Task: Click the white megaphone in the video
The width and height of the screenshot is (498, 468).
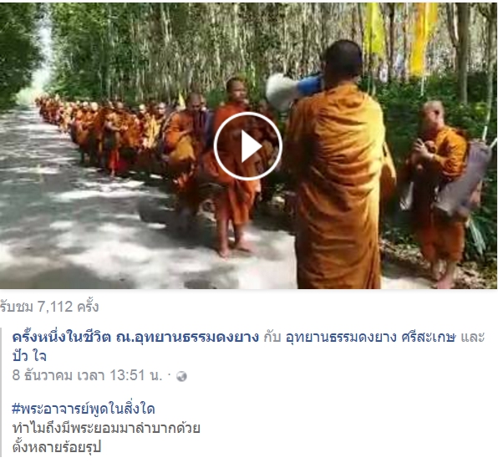Action: [292, 89]
